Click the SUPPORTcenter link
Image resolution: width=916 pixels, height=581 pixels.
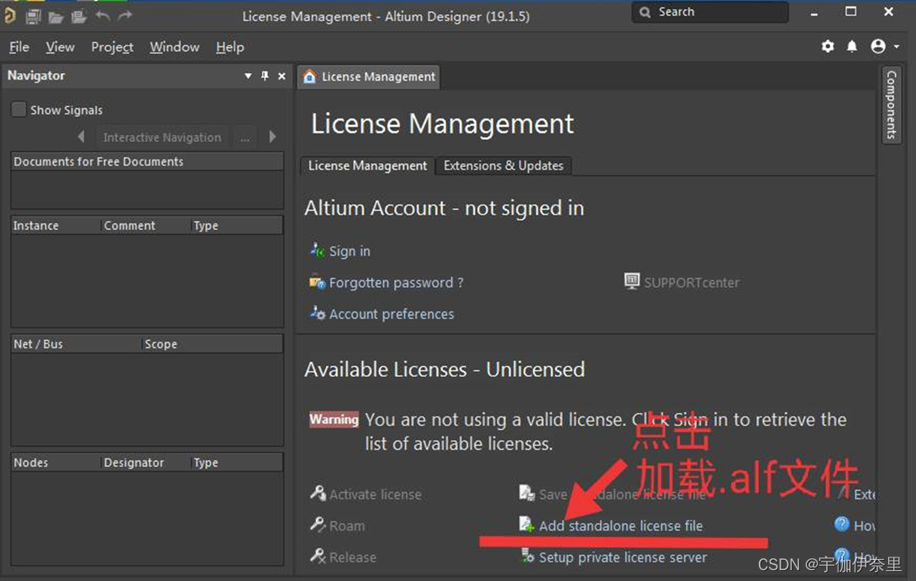pyautogui.click(x=691, y=283)
